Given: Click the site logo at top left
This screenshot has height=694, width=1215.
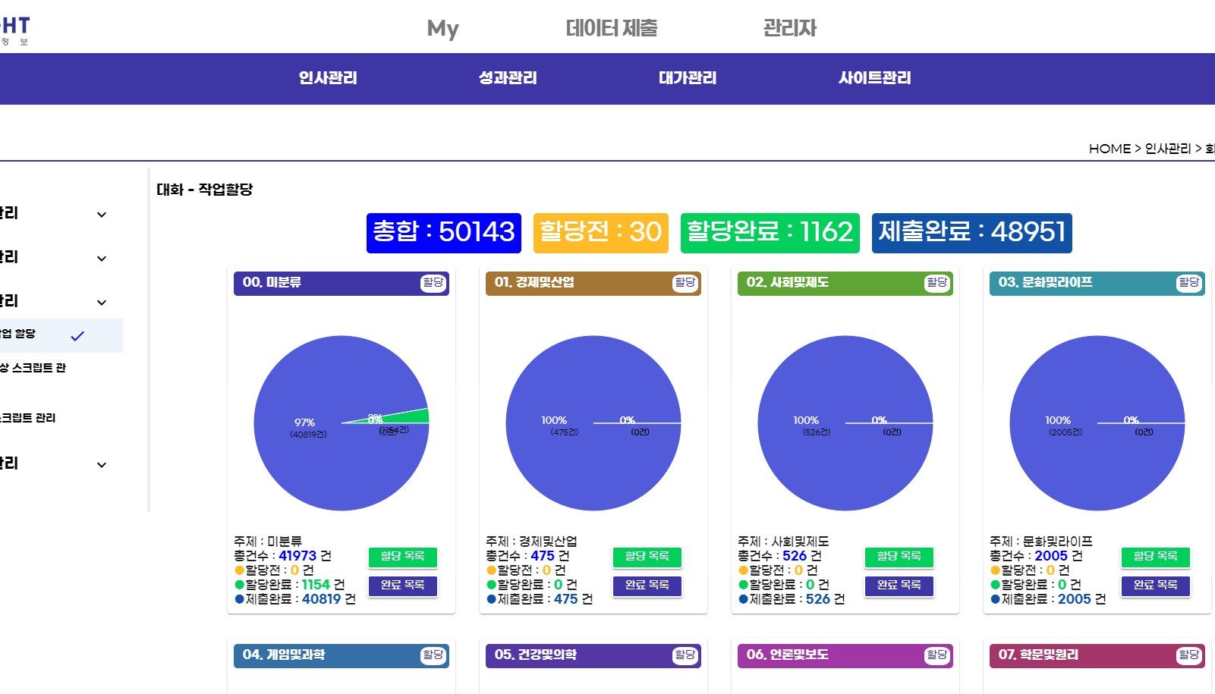Looking at the screenshot, I should (14, 30).
